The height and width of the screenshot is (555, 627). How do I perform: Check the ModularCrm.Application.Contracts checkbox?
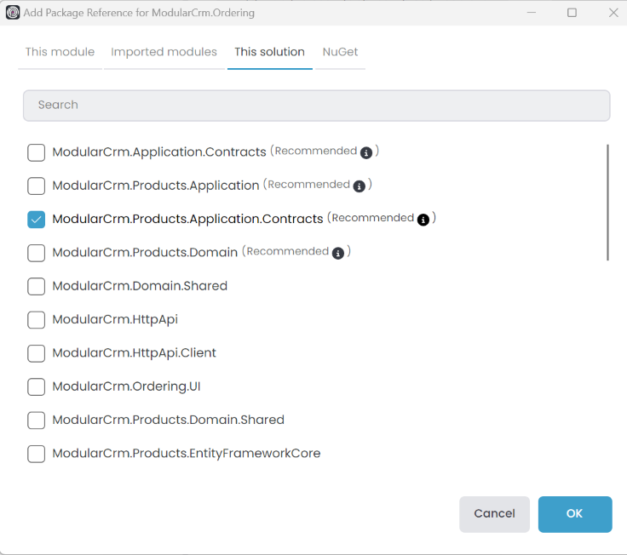point(37,152)
